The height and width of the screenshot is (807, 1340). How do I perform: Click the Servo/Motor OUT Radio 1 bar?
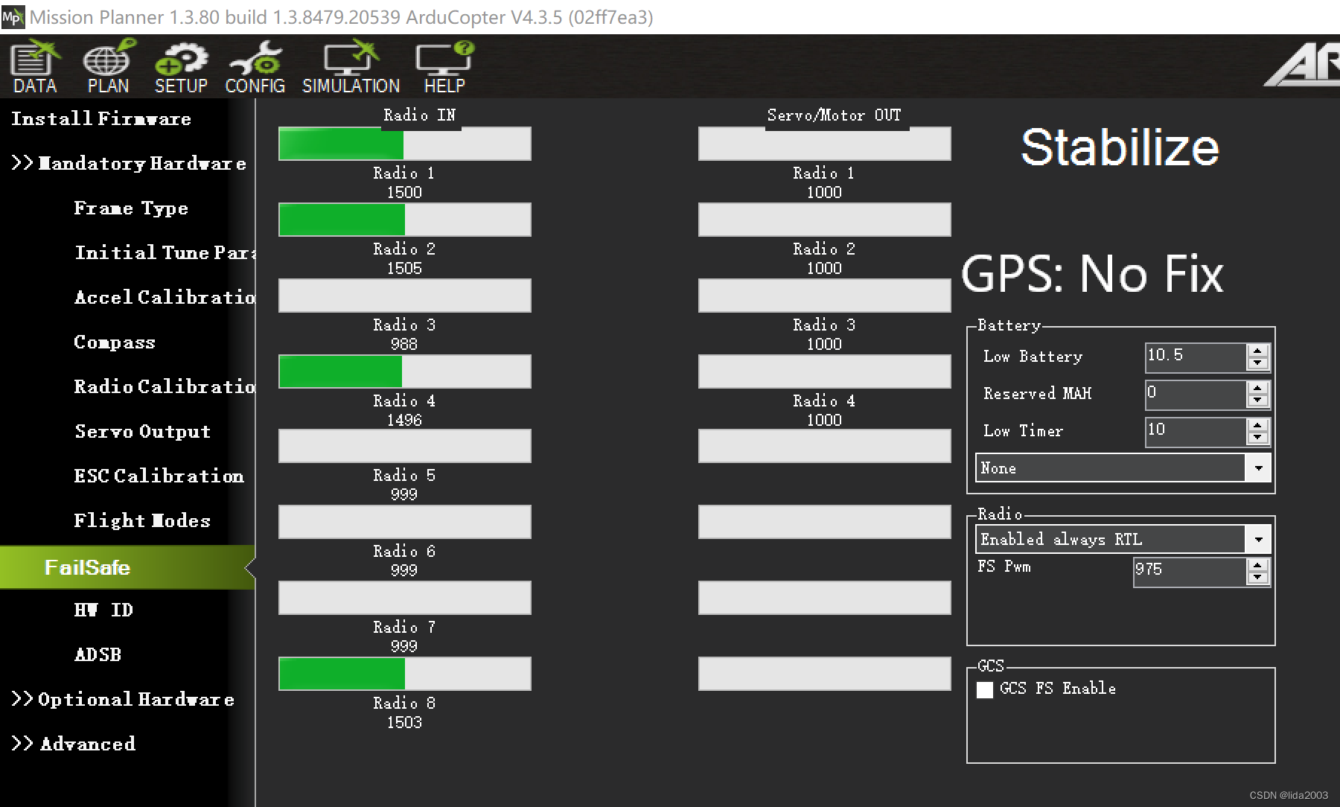tap(825, 144)
